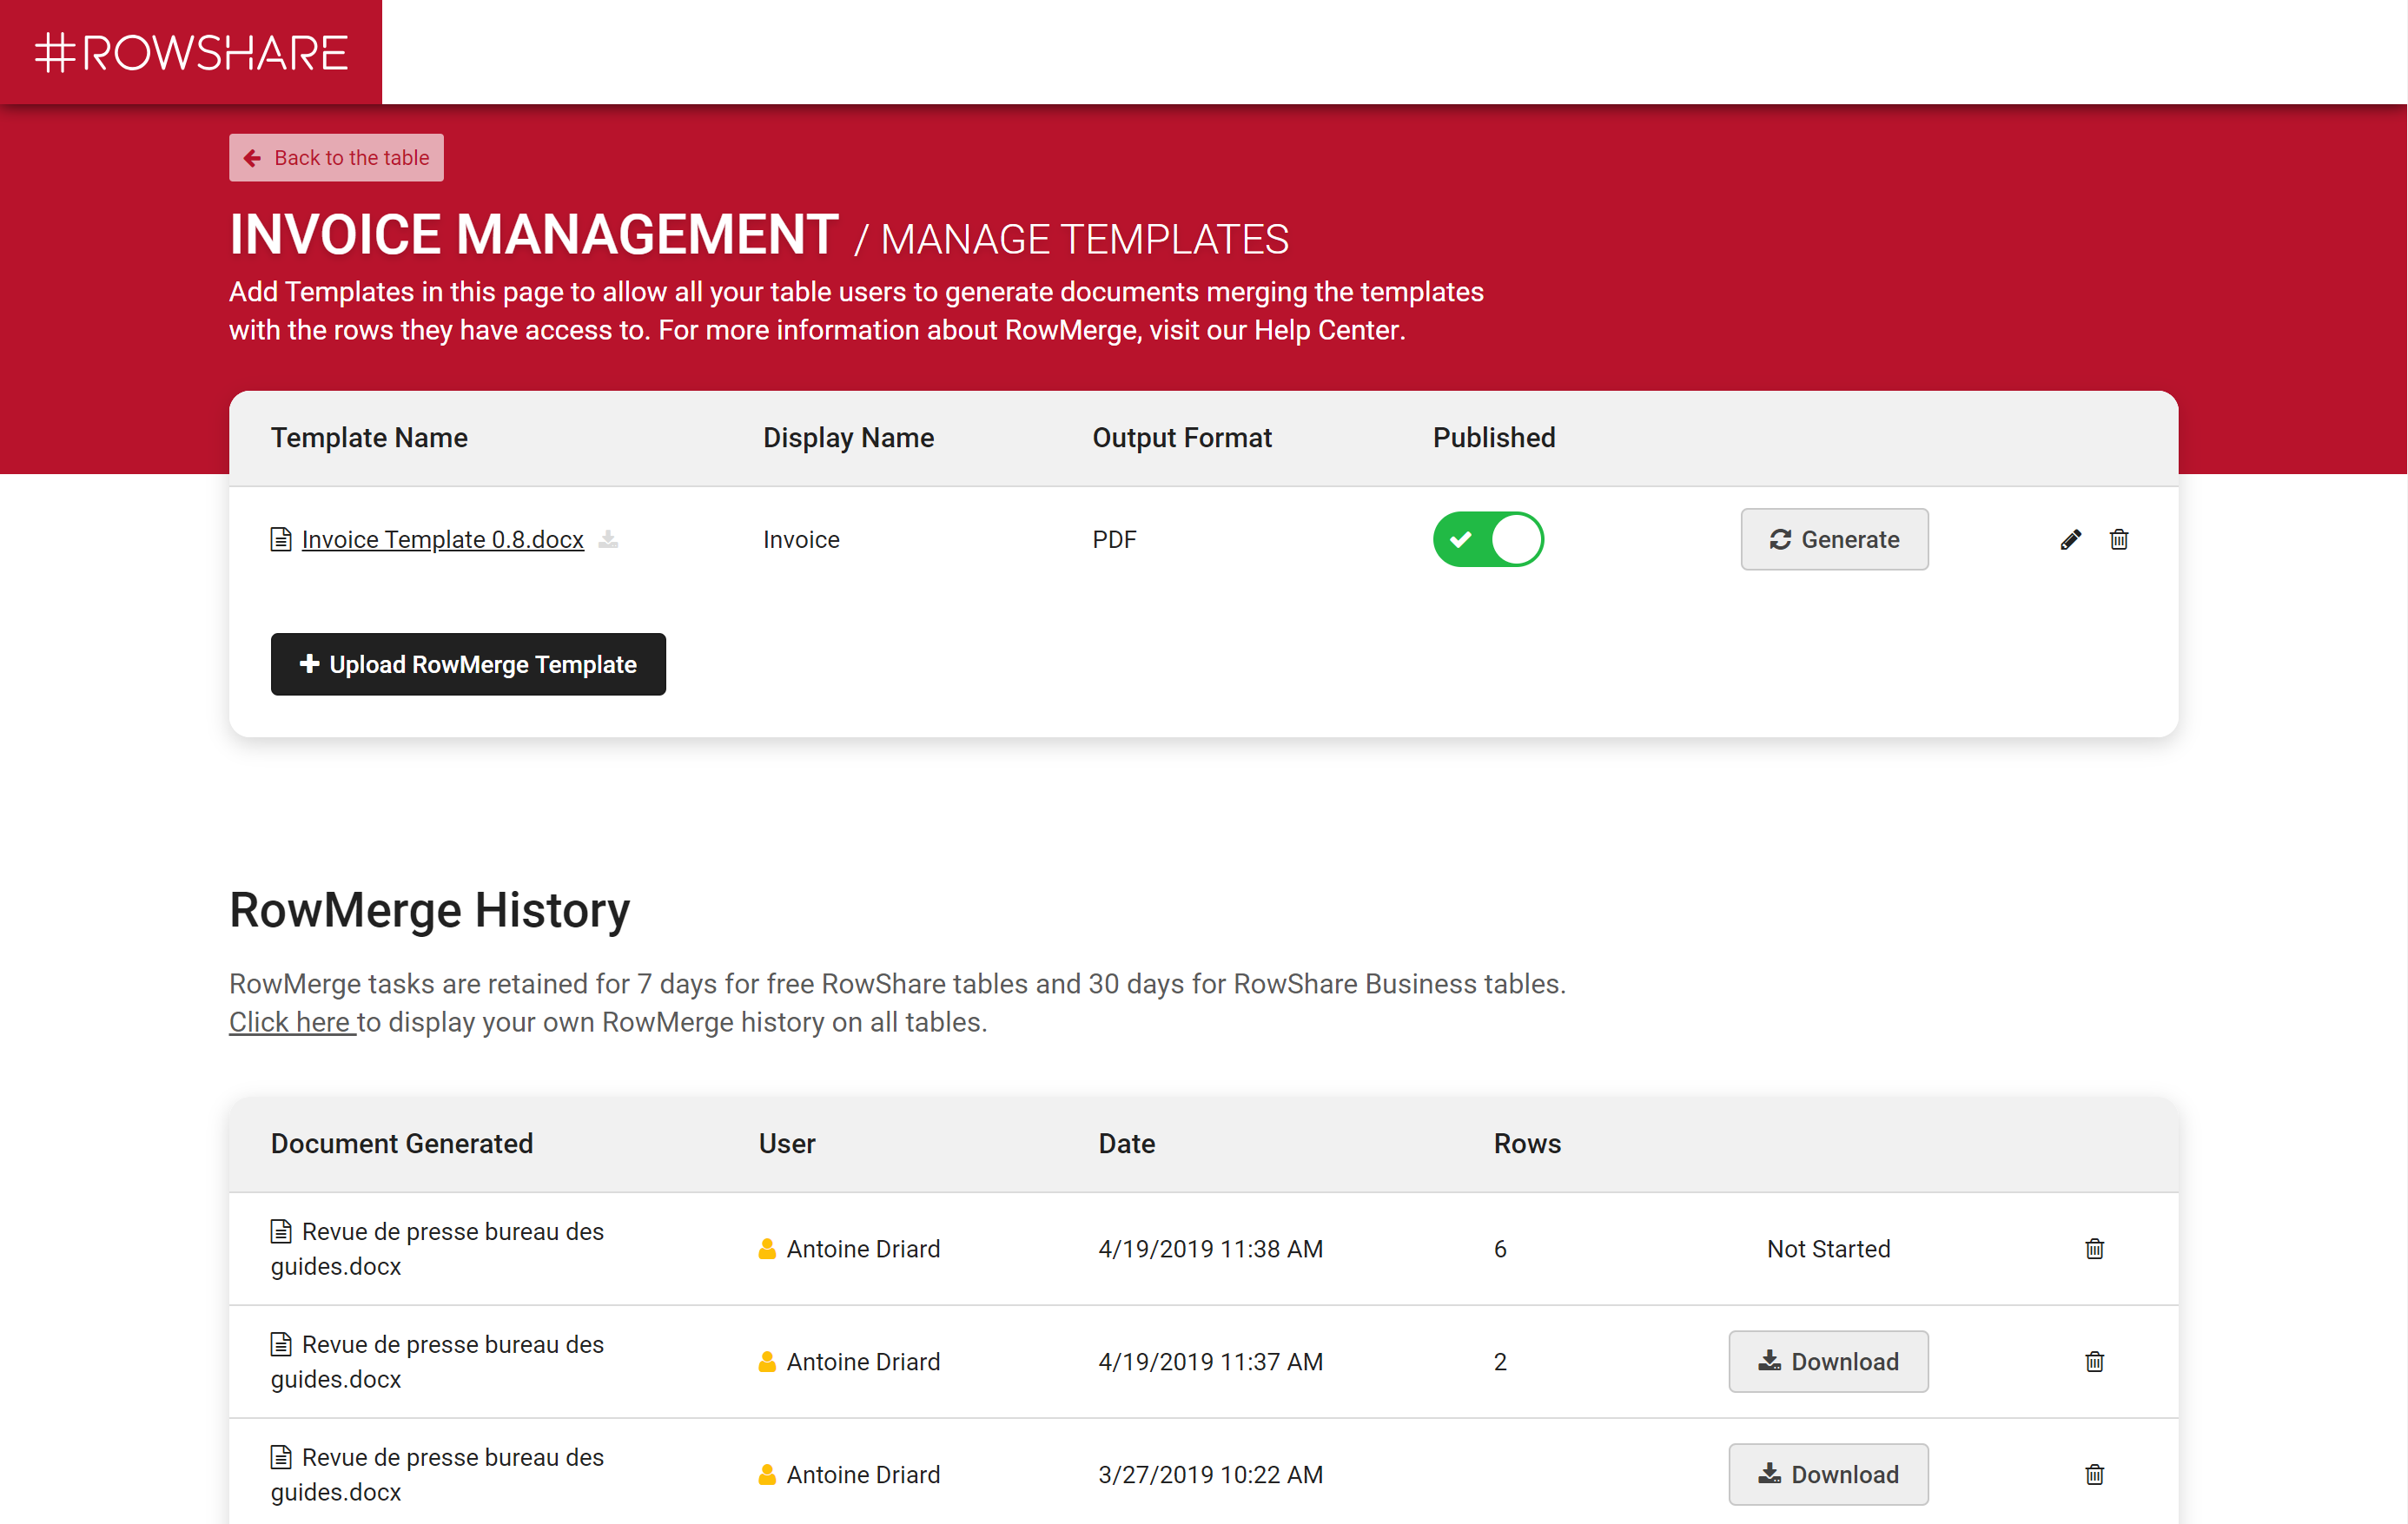Click the RowShare logo
This screenshot has height=1524, width=2408.
point(191,52)
